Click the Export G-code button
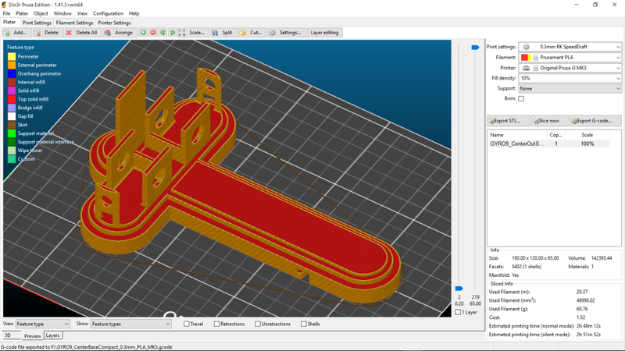Screen dimensions: 625x351 pos(595,121)
